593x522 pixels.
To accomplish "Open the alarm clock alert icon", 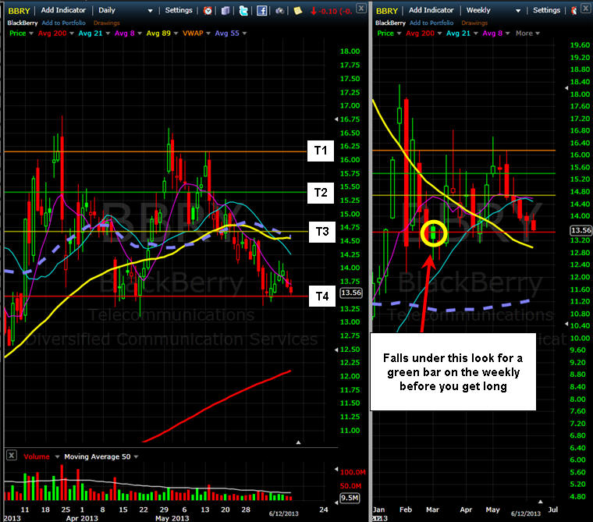I will pos(208,10).
